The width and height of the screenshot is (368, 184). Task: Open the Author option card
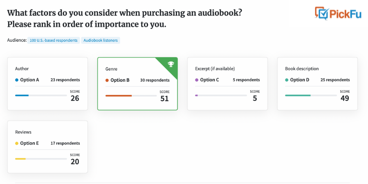pos(48,84)
